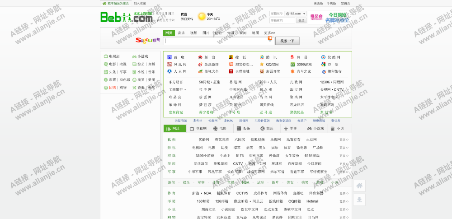Open the 网址 category tab
The image size is (452, 219).
pyautogui.click(x=174, y=129)
